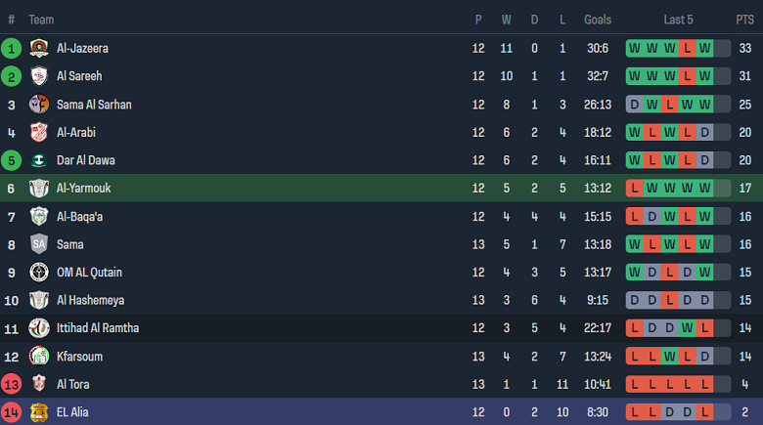763x425 pixels.
Task: Click the Al-Jazeera team crest icon
Action: point(39,48)
